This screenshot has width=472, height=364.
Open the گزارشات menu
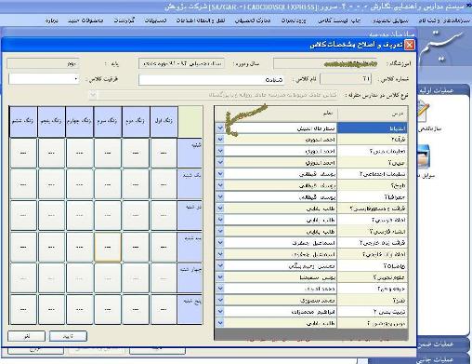point(125,20)
